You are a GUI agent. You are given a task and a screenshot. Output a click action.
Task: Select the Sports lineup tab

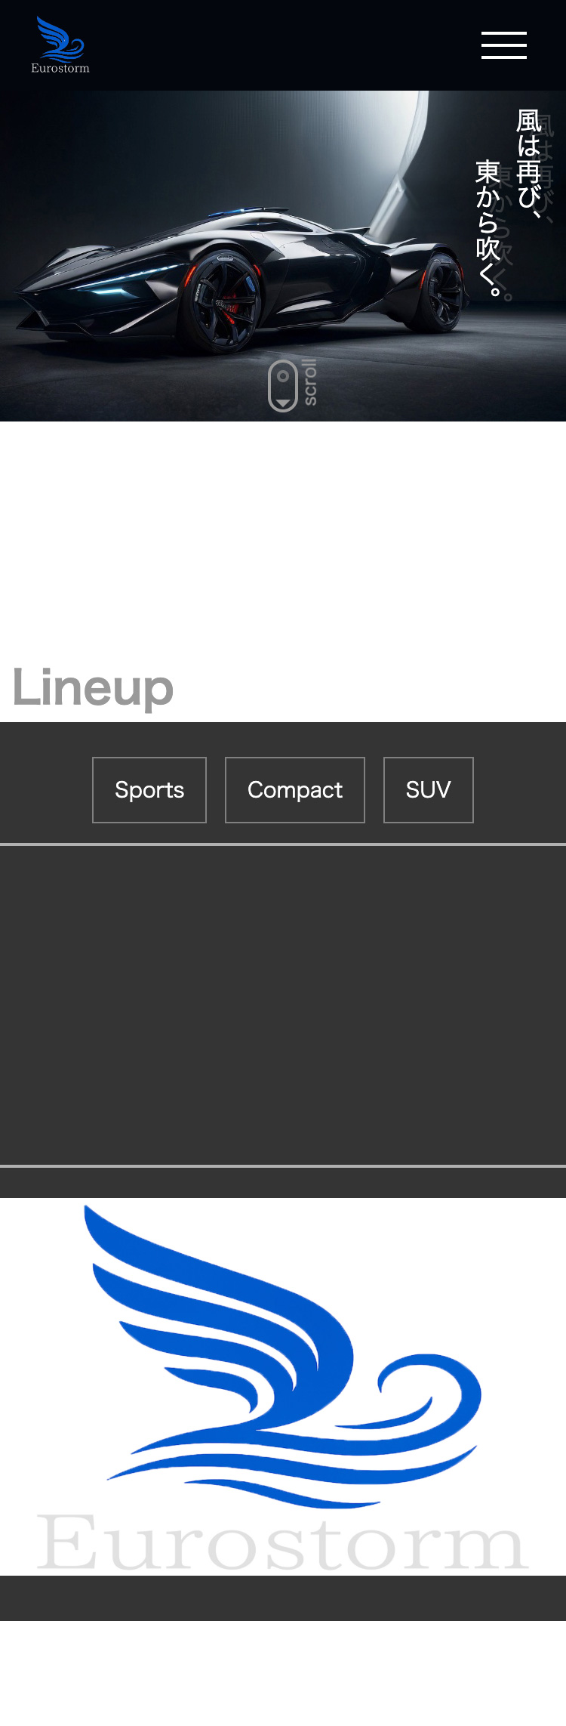point(149,790)
